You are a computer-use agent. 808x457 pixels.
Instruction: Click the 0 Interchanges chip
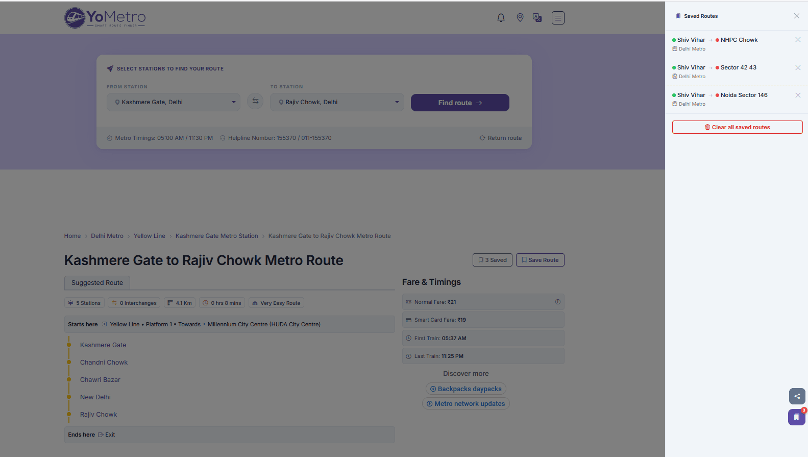coord(134,303)
